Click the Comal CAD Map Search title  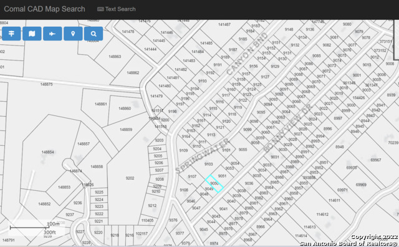pyautogui.click(x=44, y=9)
